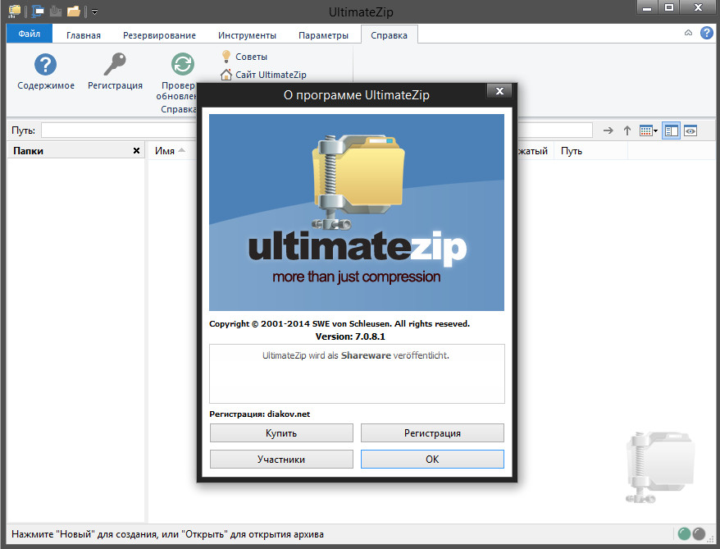
Task: Click the Путь column header
Action: pyautogui.click(x=590, y=151)
